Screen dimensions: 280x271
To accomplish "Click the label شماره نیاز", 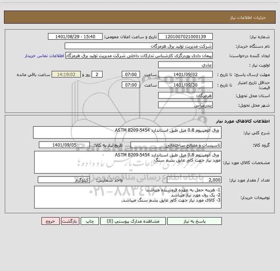I will (x=260, y=37).
